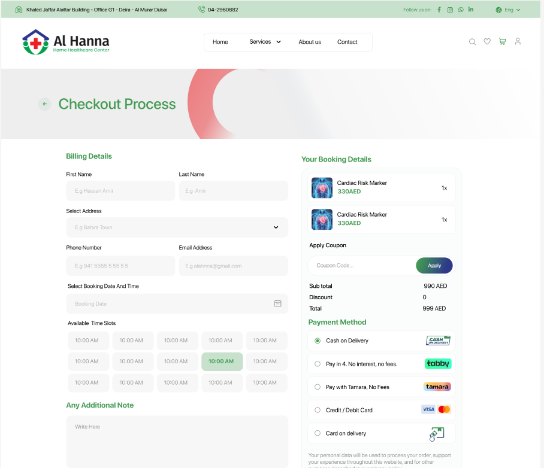Select Cash on Delivery payment option
The image size is (544, 468).
pos(318,341)
